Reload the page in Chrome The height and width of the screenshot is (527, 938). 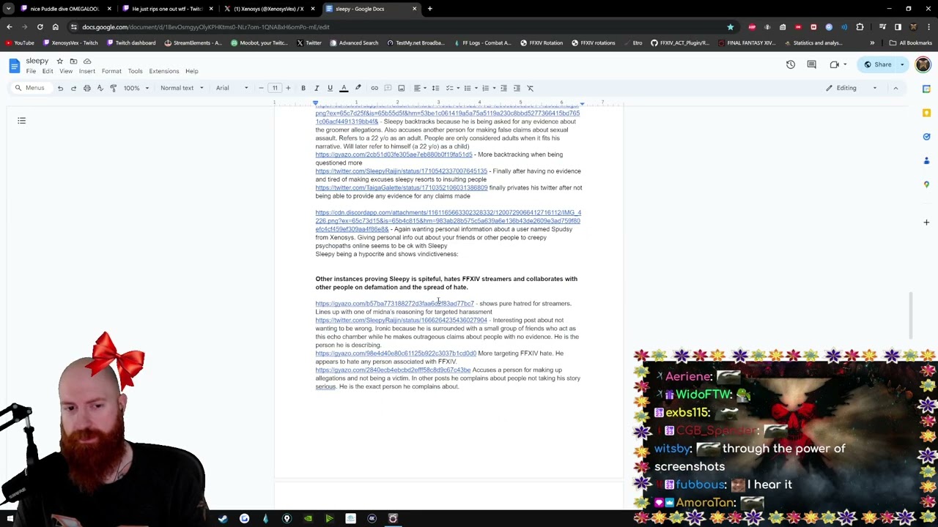[x=40, y=27]
